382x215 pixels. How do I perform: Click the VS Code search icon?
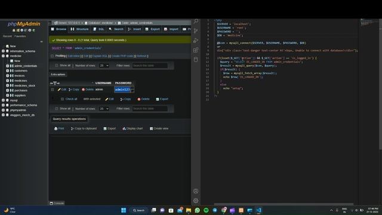point(196,21)
